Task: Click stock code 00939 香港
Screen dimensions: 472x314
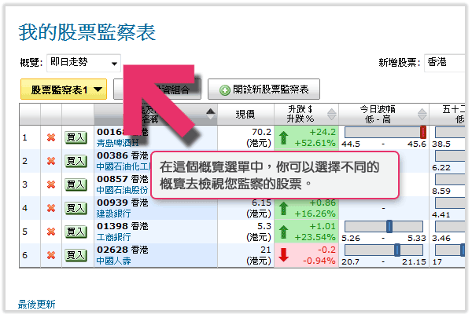Action: click(x=123, y=203)
